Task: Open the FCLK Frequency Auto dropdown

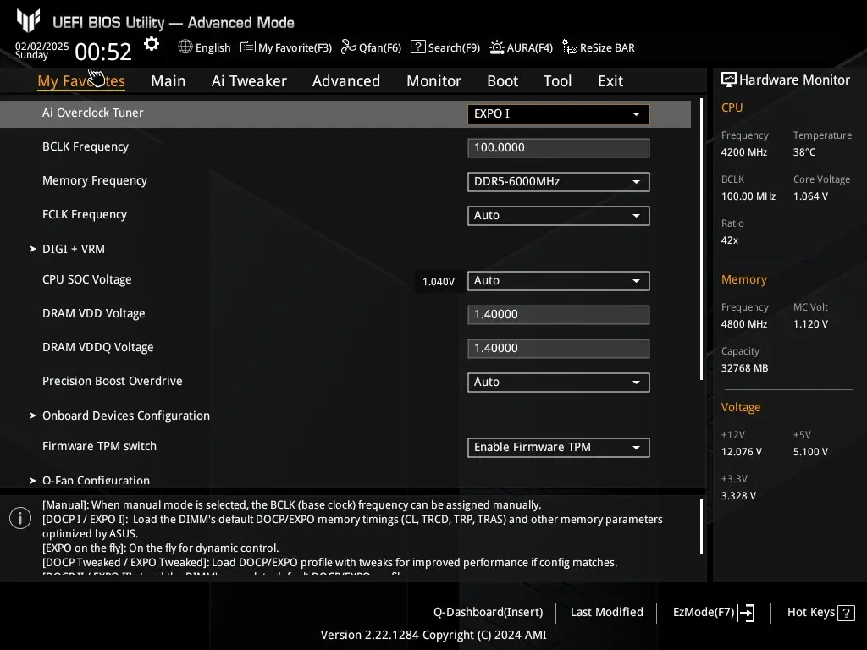Action: point(559,216)
